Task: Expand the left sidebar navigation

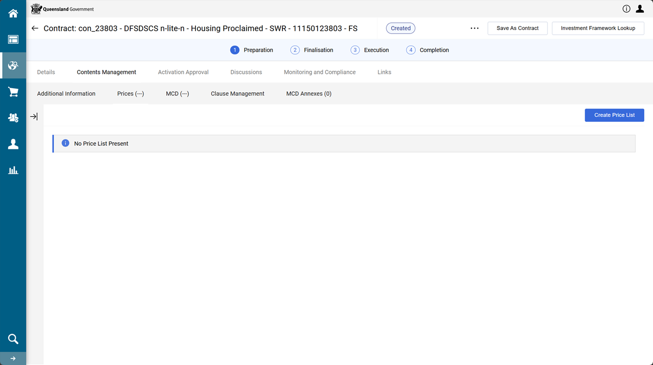Action: coord(13,358)
